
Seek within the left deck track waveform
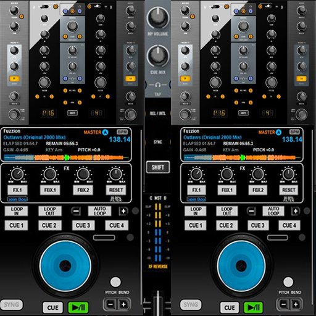tap(66, 157)
